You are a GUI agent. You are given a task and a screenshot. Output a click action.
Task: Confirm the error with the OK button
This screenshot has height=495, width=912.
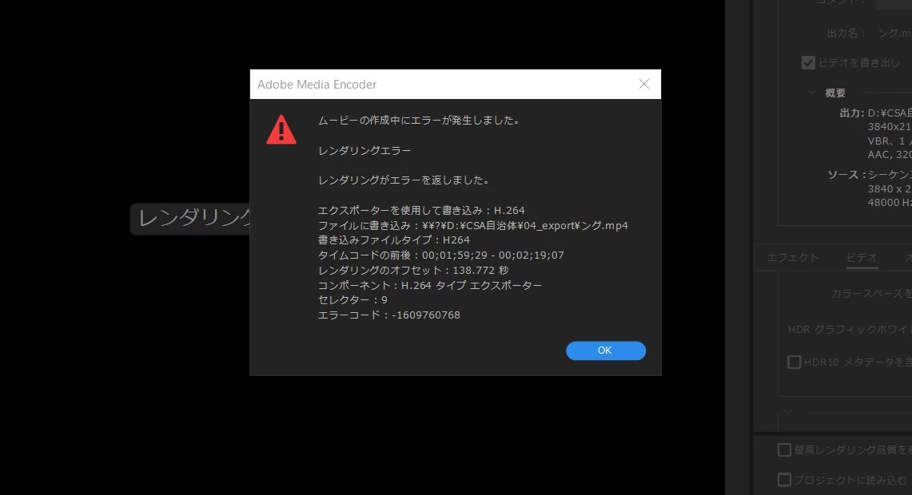click(606, 350)
